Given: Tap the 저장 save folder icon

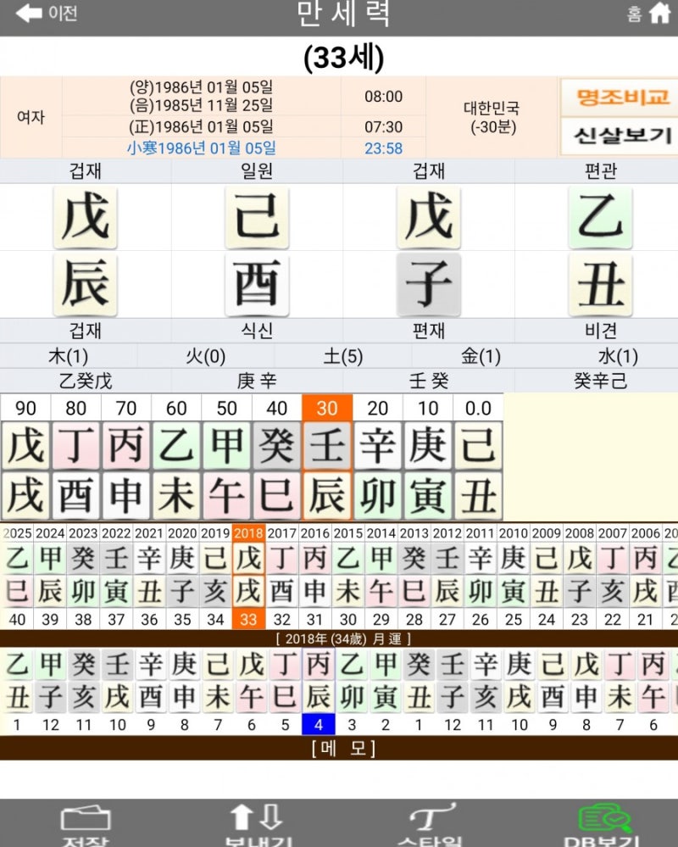Looking at the screenshot, I should [86, 818].
